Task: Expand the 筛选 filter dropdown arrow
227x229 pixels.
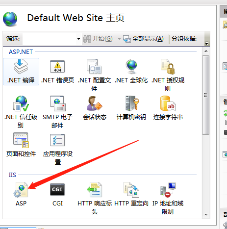Action: [78, 39]
